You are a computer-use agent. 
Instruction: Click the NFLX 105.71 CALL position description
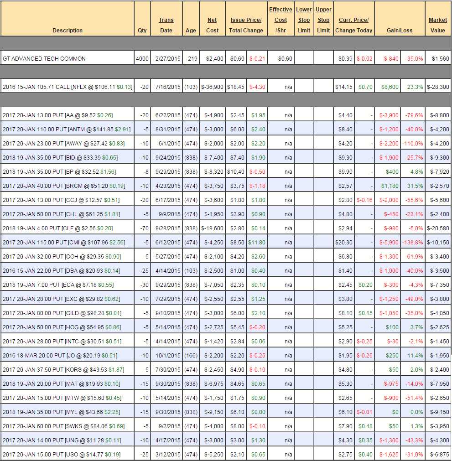click(x=68, y=87)
